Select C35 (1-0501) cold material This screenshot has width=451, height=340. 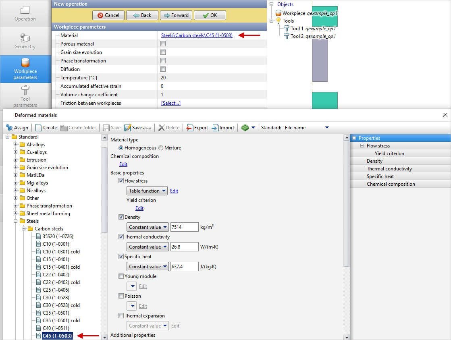(x=61, y=321)
